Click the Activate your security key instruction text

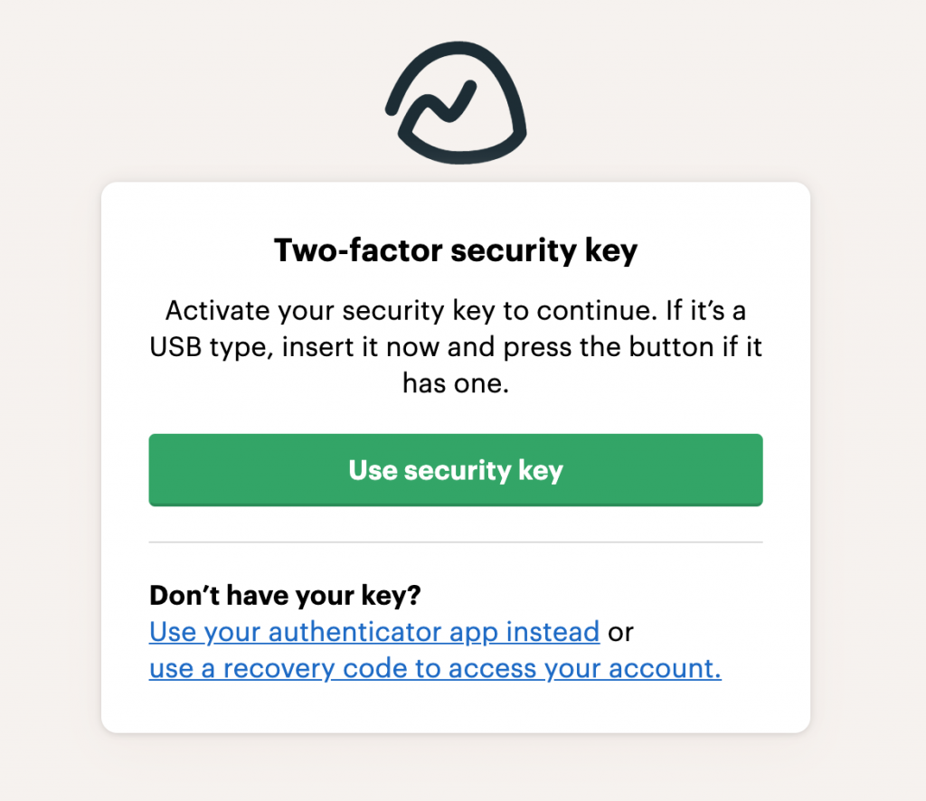click(x=456, y=311)
